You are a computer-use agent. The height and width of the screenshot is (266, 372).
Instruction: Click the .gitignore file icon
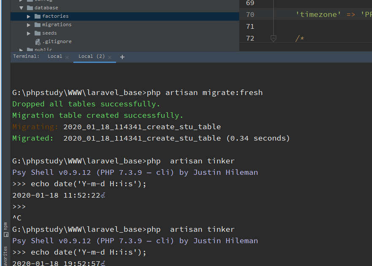(x=38, y=41)
